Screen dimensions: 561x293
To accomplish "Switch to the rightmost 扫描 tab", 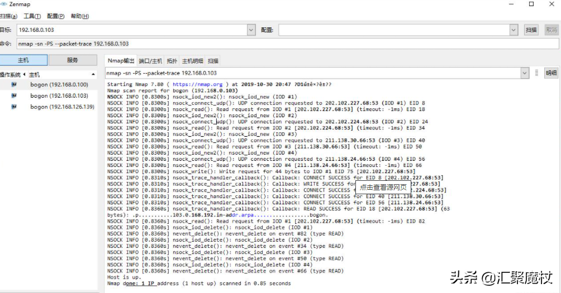I will pyautogui.click(x=213, y=61).
